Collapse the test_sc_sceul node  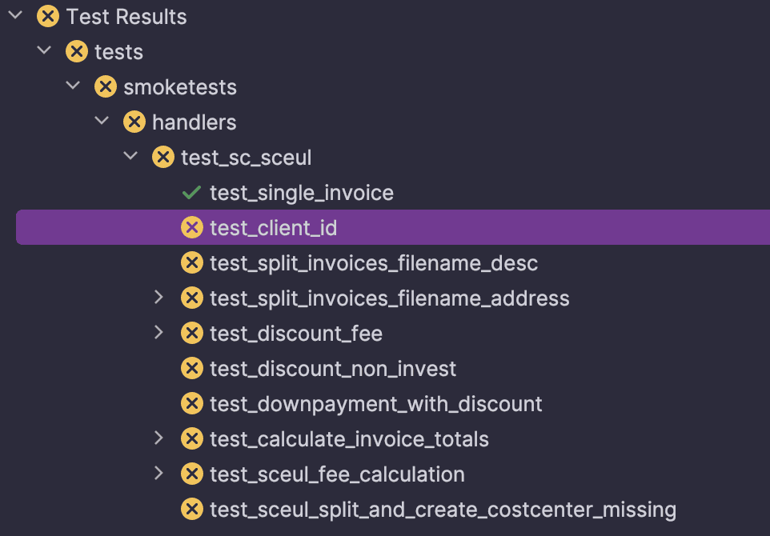[x=130, y=157]
